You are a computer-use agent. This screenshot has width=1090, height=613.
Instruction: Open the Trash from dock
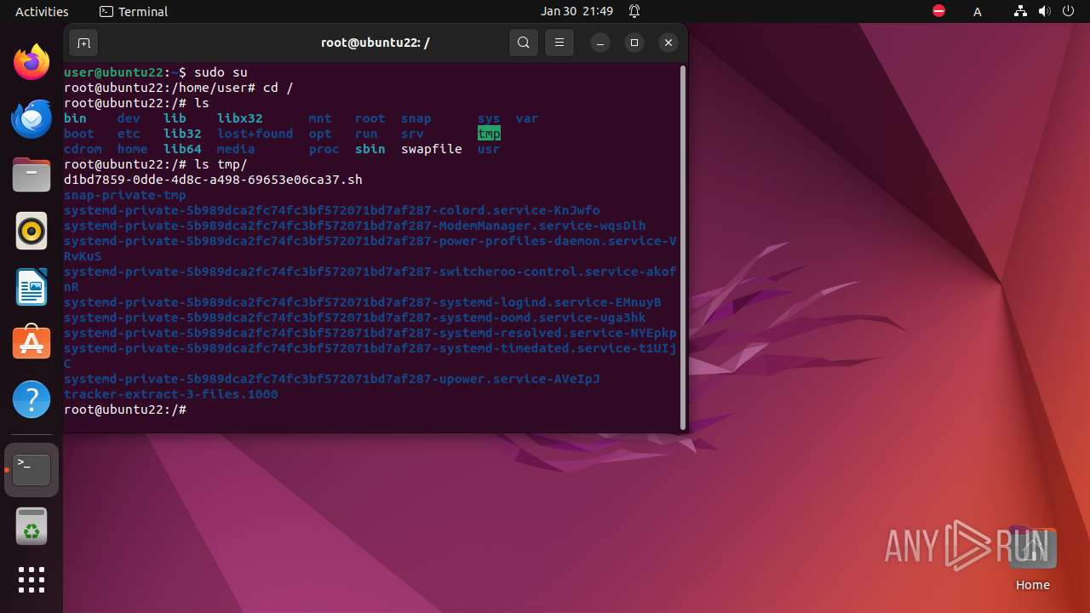[32, 526]
